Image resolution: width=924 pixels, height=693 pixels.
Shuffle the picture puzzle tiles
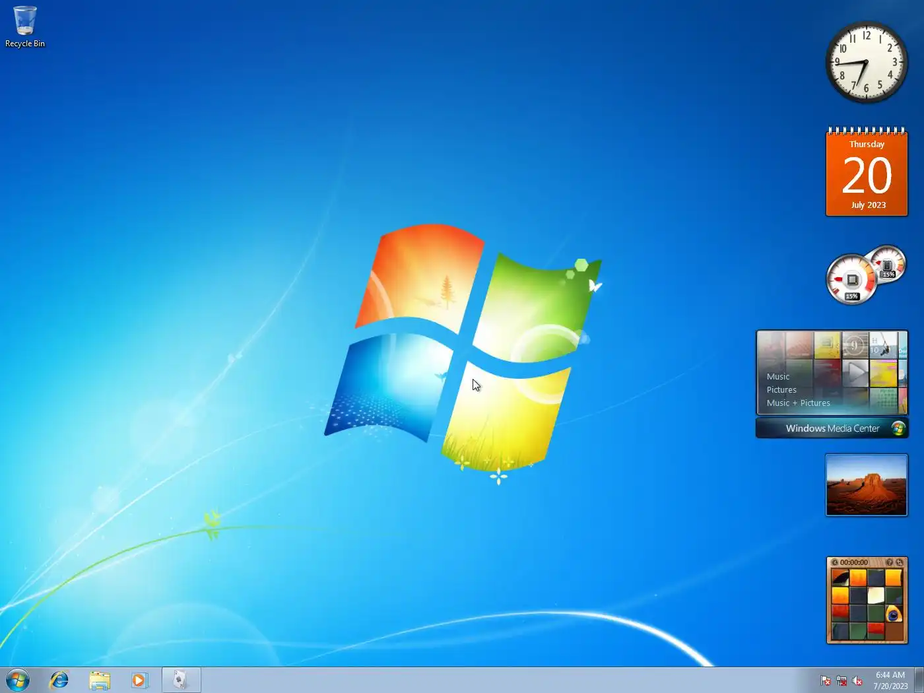[x=900, y=562]
